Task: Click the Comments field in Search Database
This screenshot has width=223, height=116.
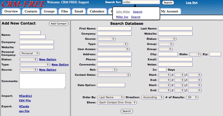Action: click(115, 65)
